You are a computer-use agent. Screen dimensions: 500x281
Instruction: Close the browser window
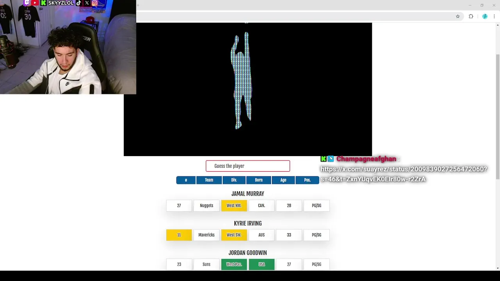[x=494, y=5]
